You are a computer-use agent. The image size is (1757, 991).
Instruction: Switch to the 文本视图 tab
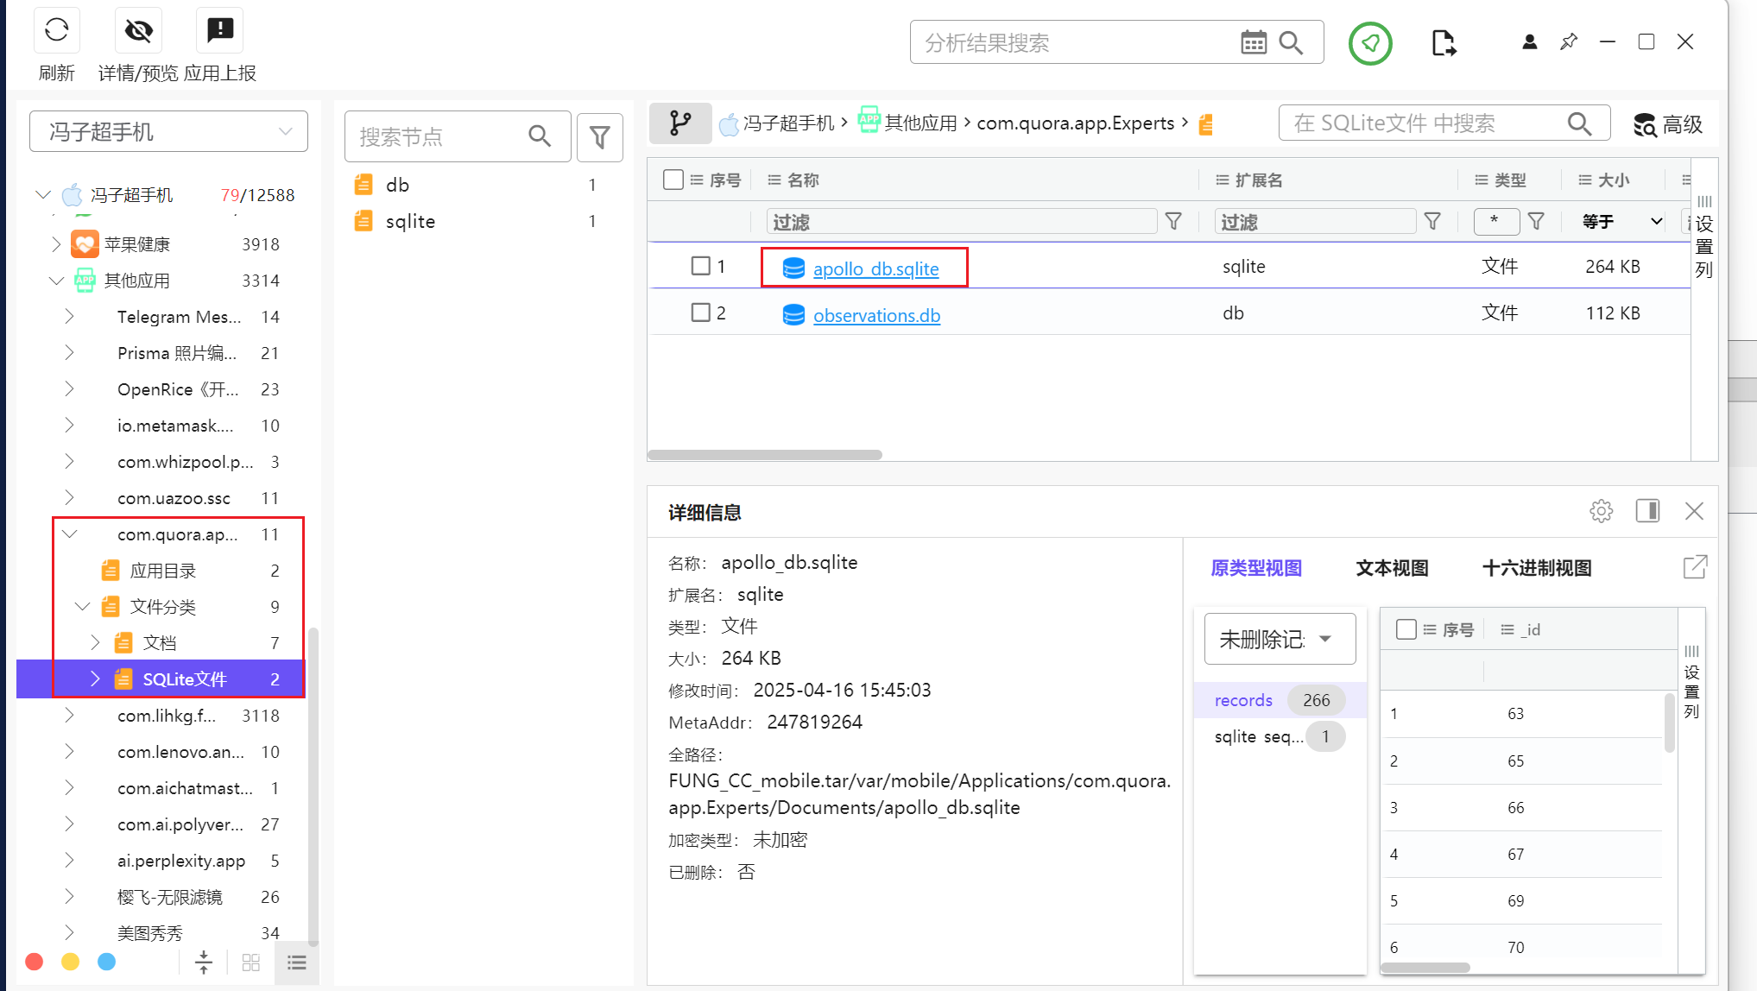(1391, 568)
